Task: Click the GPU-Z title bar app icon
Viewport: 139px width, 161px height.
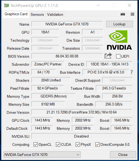Action: (x=6, y=5)
